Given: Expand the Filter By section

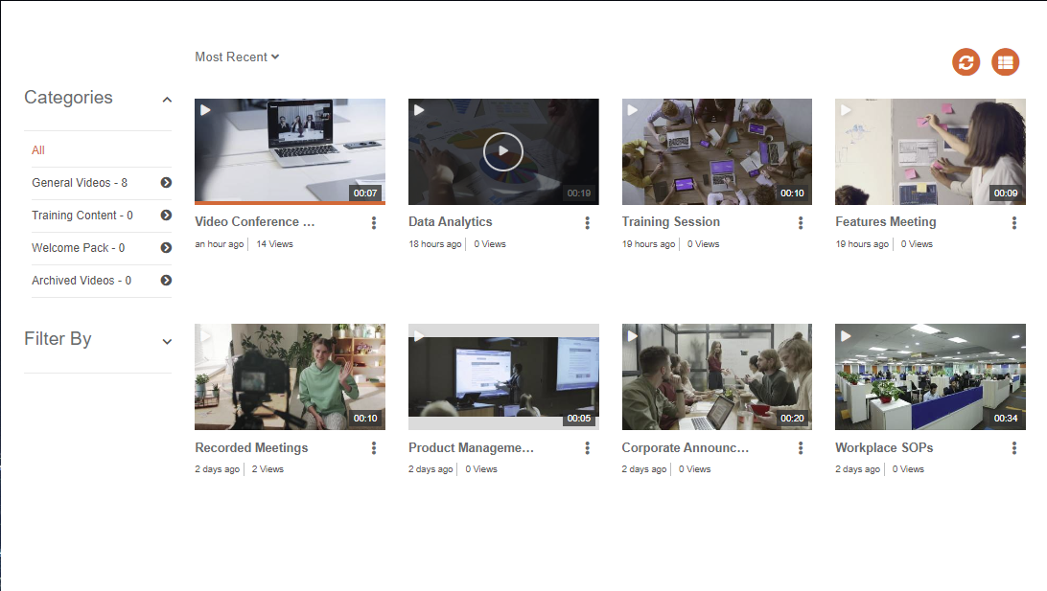Looking at the screenshot, I should 167,342.
